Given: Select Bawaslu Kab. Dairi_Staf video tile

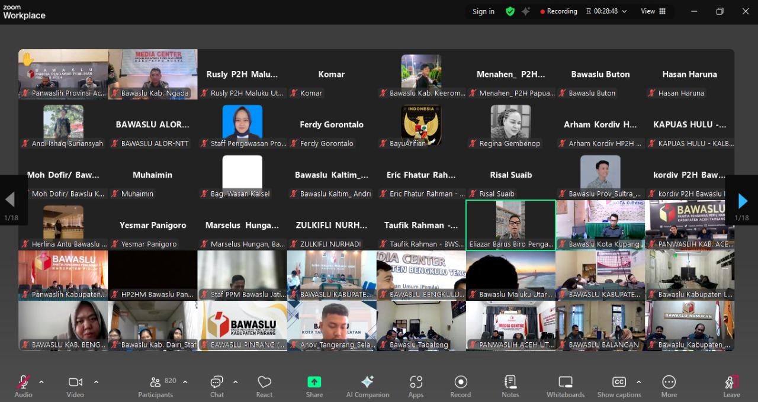Looking at the screenshot, I should pos(153,326).
